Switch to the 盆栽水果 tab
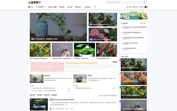The height and width of the screenshot is (111, 177). [47, 95]
